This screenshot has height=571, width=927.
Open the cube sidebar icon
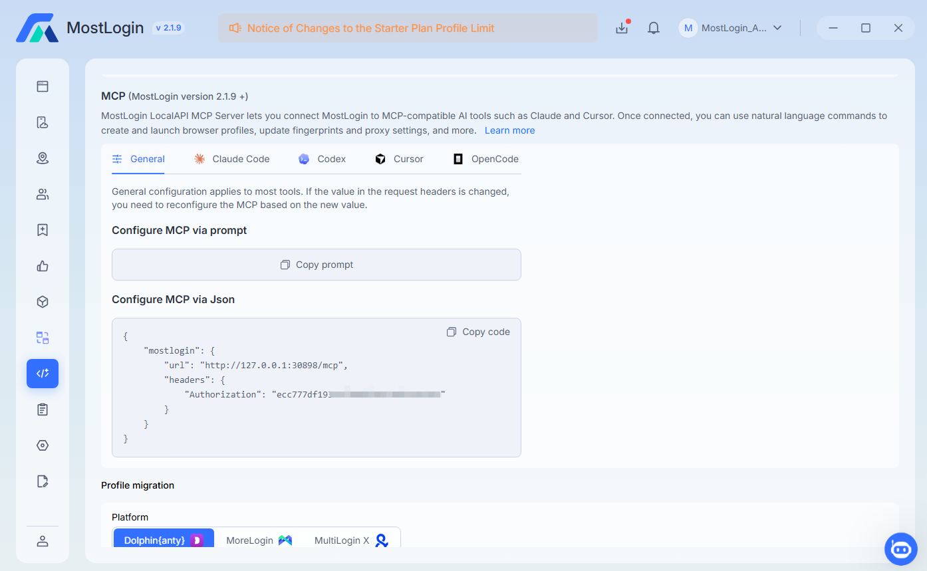[x=43, y=302]
